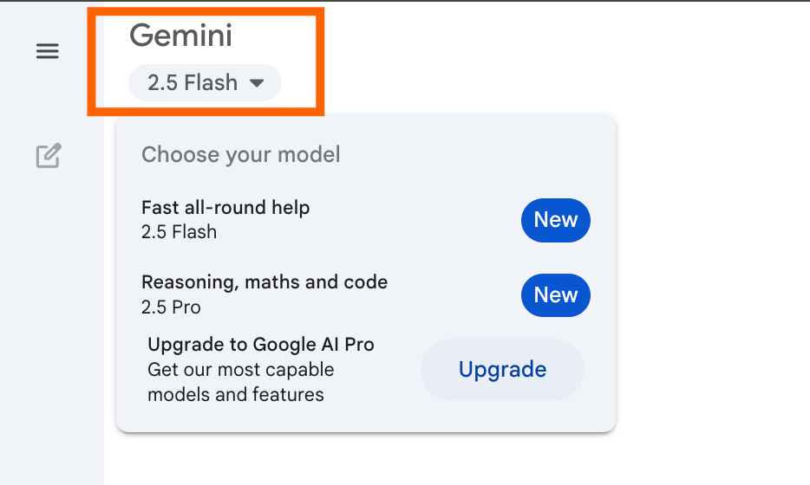The width and height of the screenshot is (810, 485).
Task: Select the 2.5 Pro label in model list
Action: click(171, 307)
